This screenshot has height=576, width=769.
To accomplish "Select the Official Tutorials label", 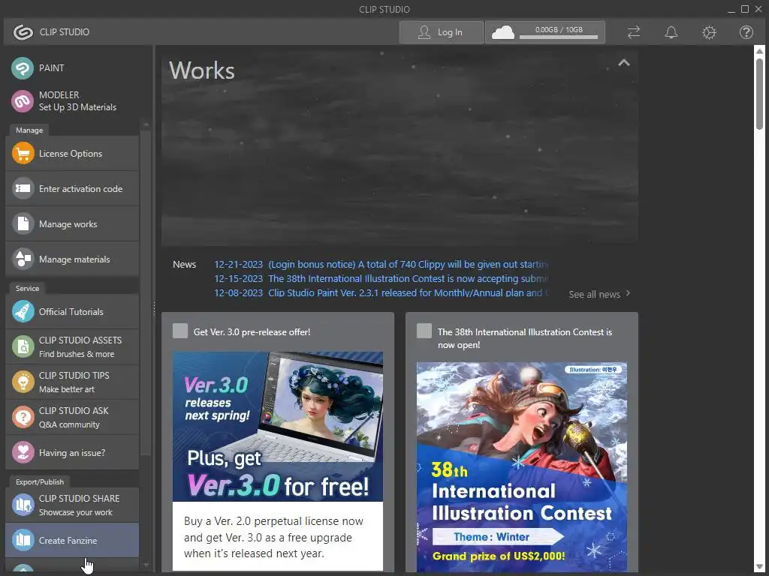I will click(x=71, y=312).
